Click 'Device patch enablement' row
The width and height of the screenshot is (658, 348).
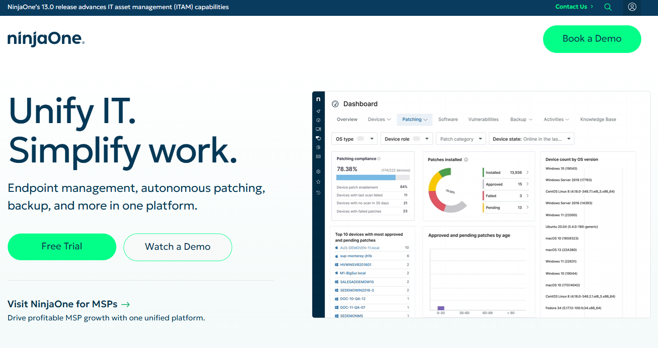[372, 187]
